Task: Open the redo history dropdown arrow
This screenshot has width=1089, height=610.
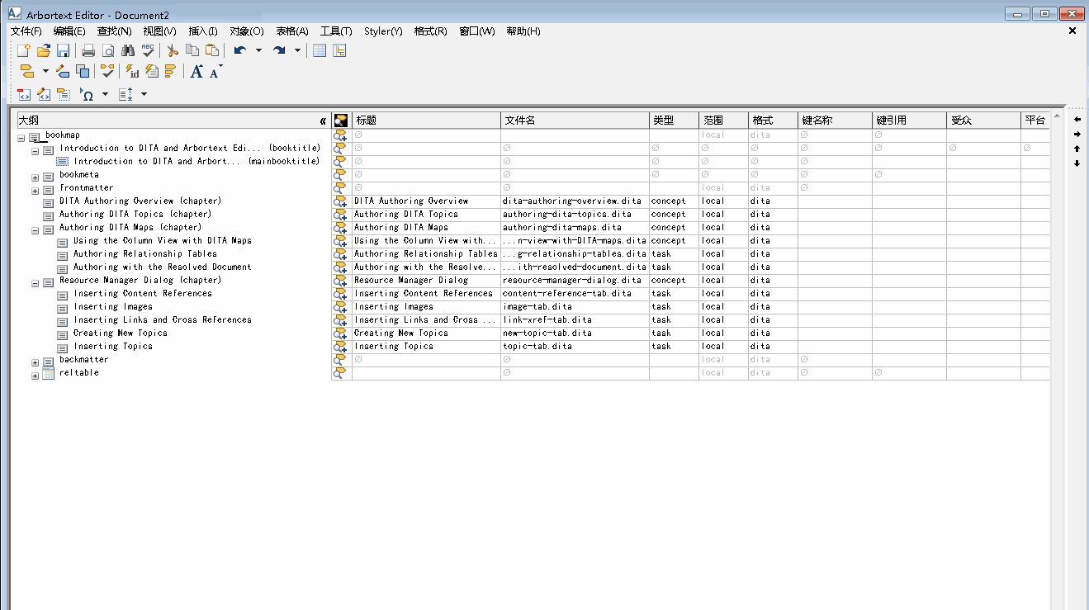Action: 298,50
